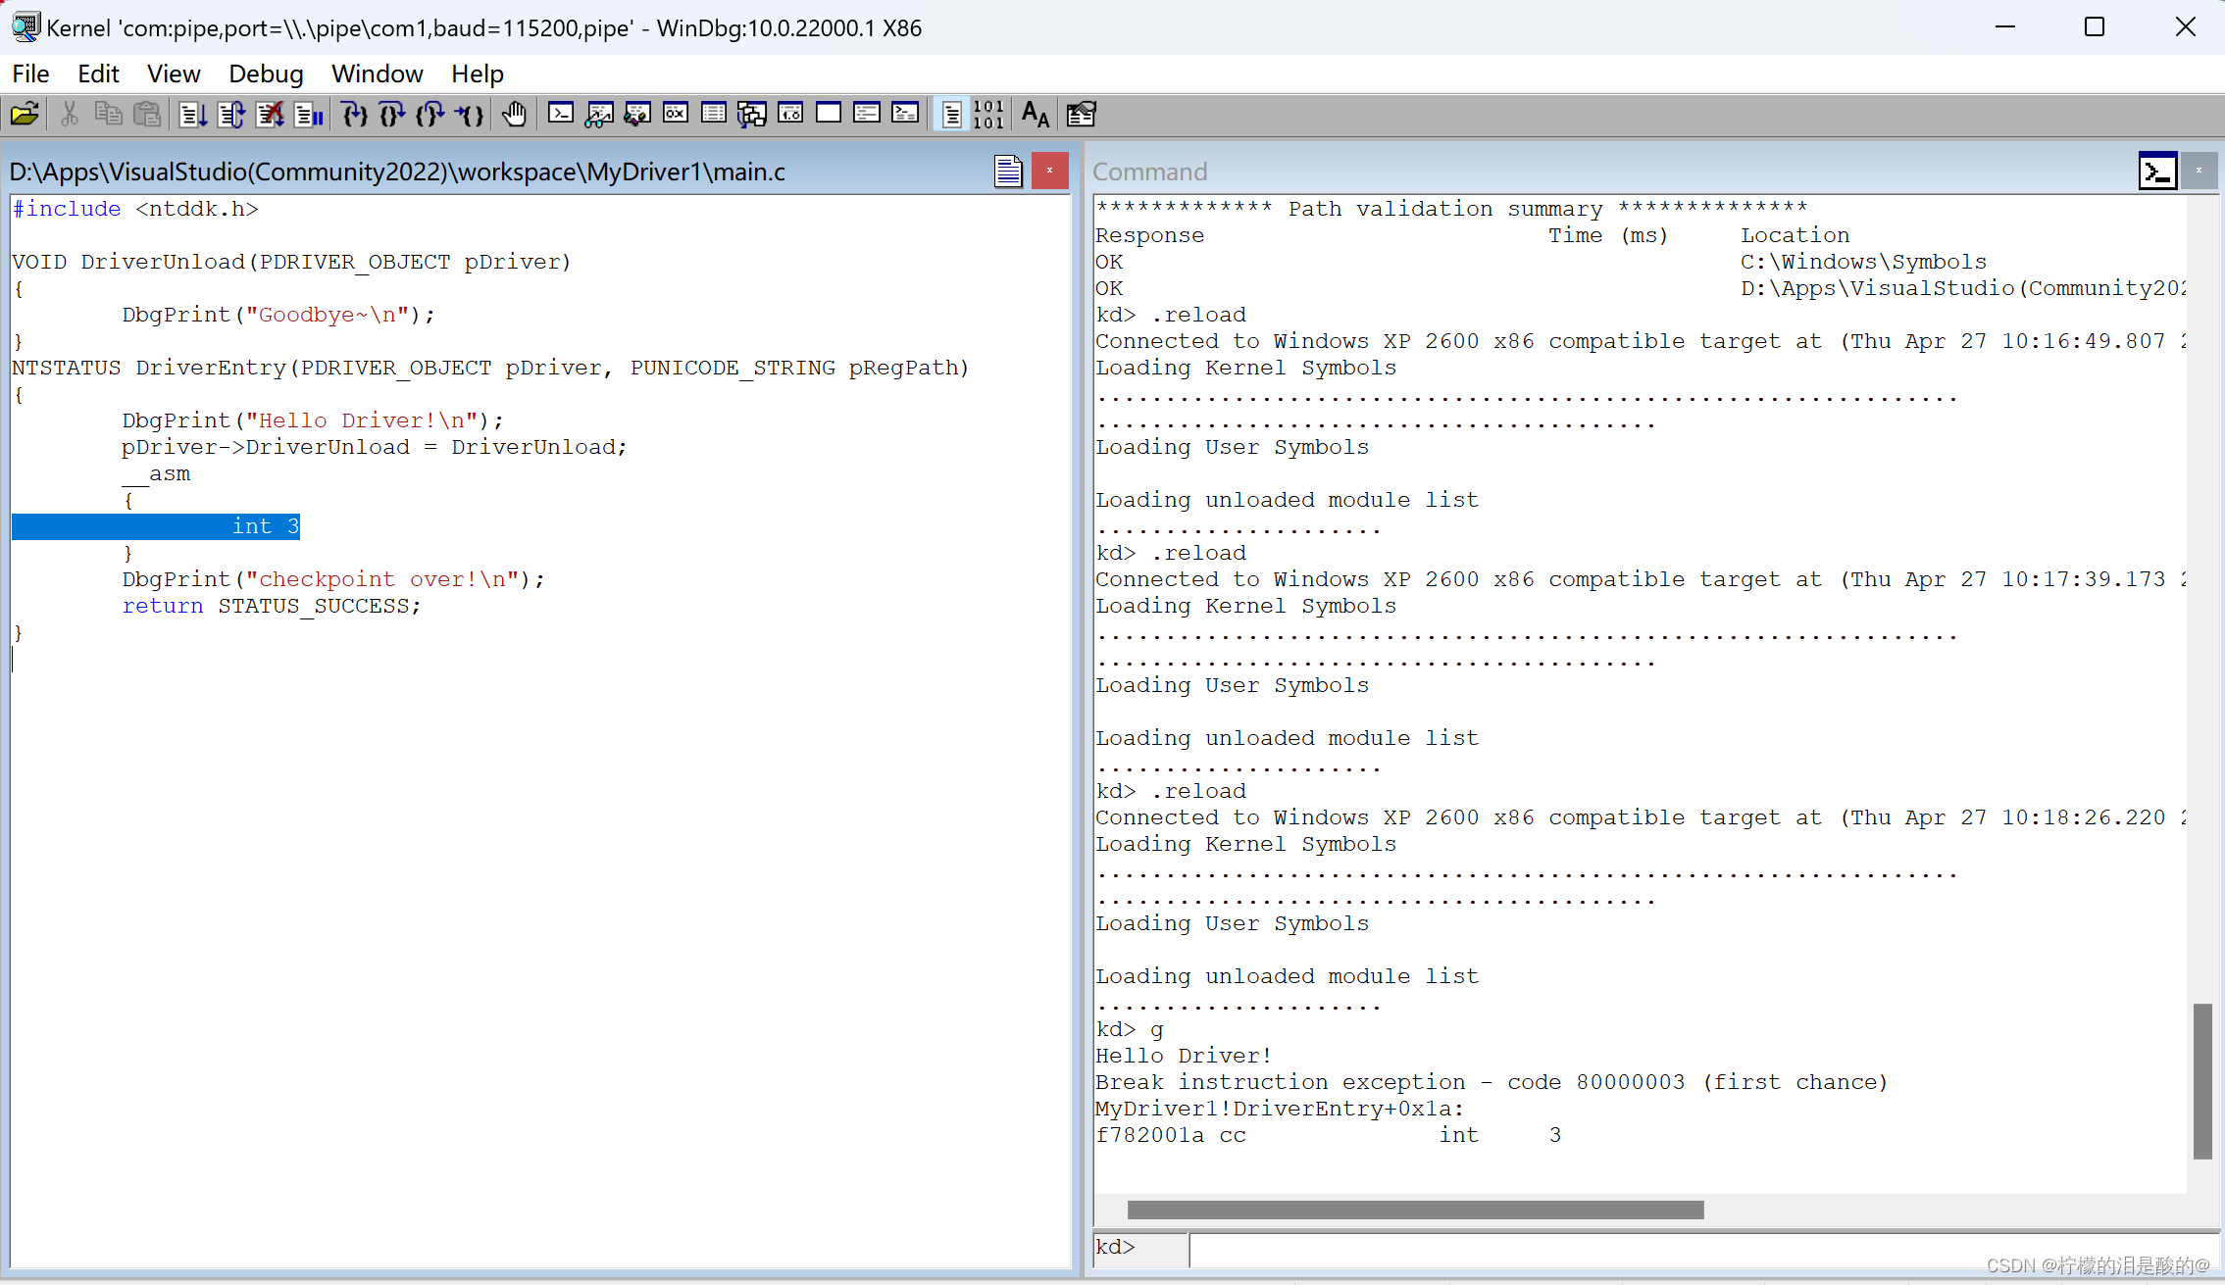
Task: Open the Help menu
Action: 478,74
